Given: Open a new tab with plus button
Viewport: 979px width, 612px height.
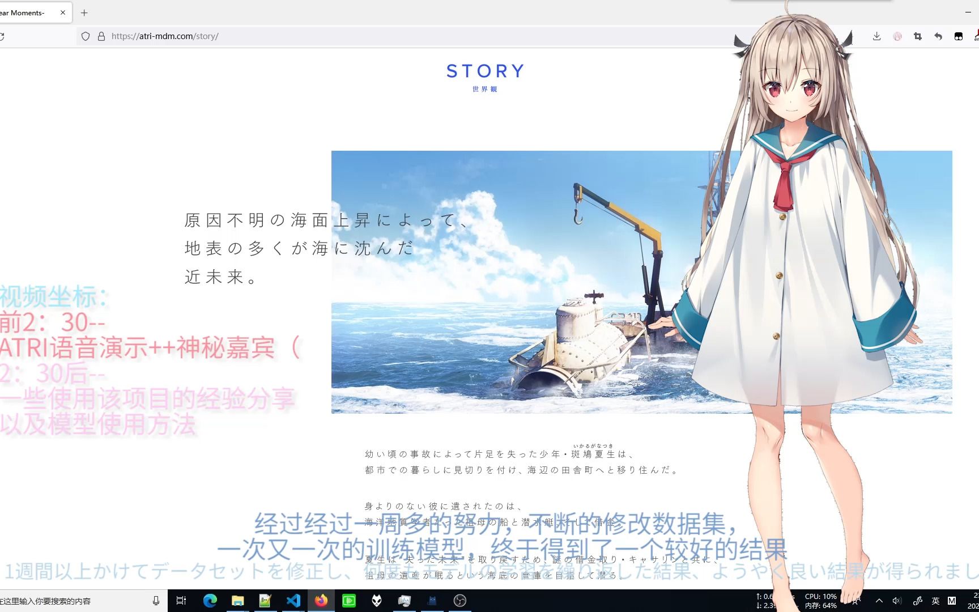Looking at the screenshot, I should tap(84, 12).
